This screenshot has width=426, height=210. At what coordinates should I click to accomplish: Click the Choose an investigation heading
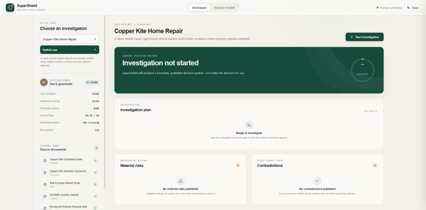pos(63,28)
